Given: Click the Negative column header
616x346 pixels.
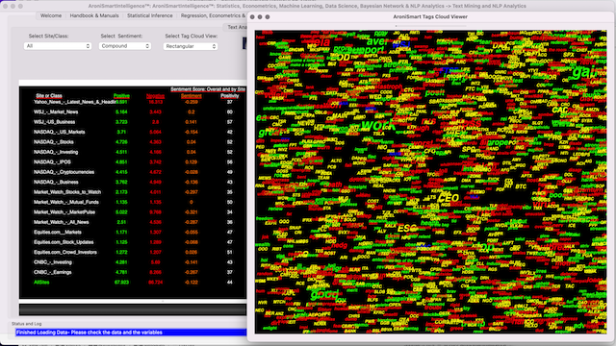Looking at the screenshot, I should (x=155, y=96).
